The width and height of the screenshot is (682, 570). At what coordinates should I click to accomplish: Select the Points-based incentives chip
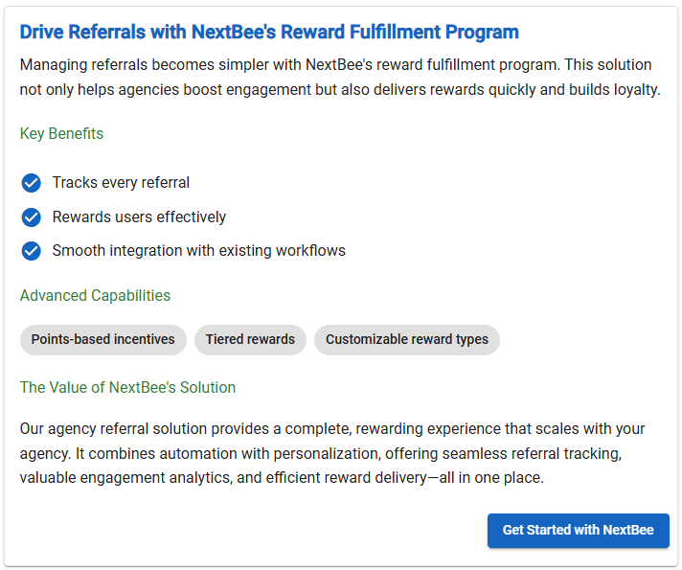pos(103,339)
